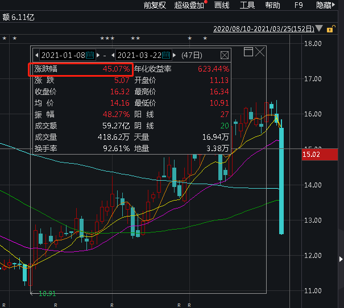Click the red 15.02 current price tag
The height and width of the screenshot is (308, 344).
[x=320, y=155]
